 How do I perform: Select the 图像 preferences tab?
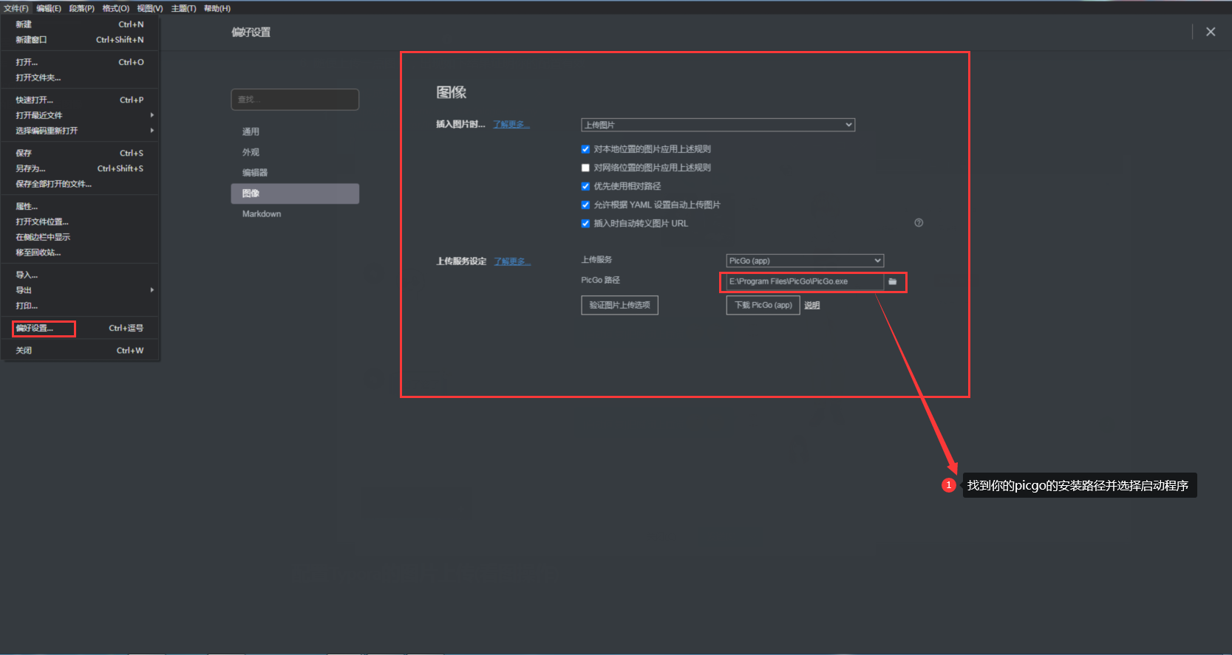coord(295,193)
